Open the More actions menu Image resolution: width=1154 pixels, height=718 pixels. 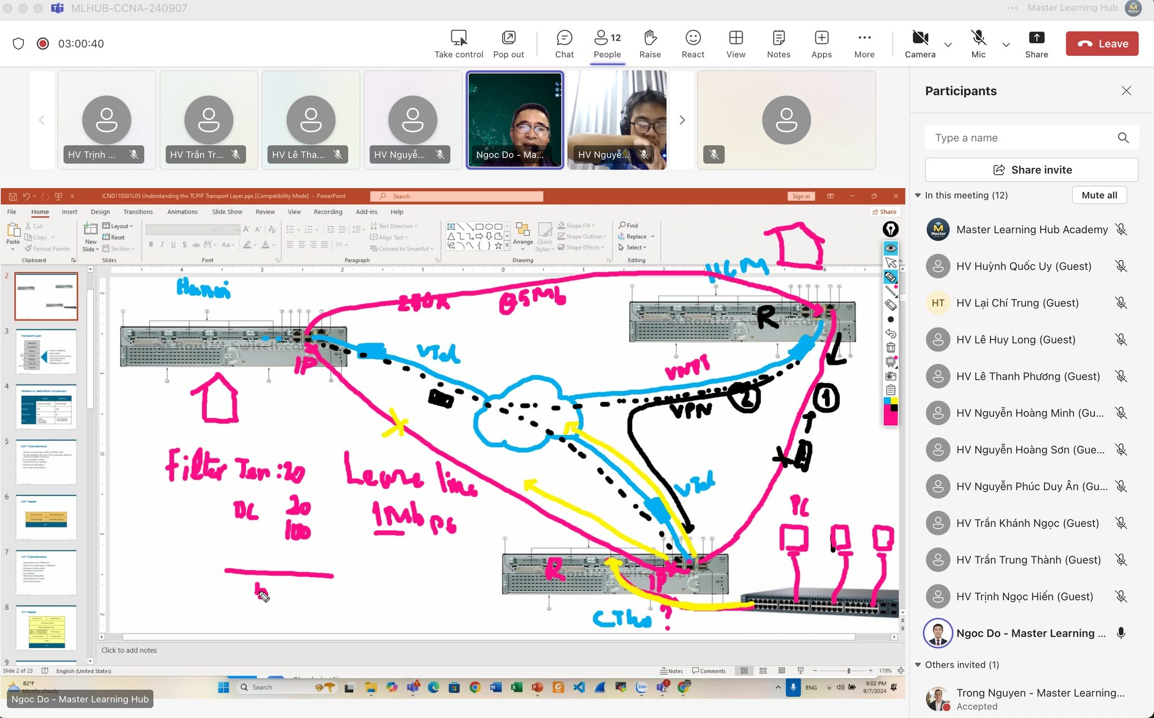click(864, 44)
